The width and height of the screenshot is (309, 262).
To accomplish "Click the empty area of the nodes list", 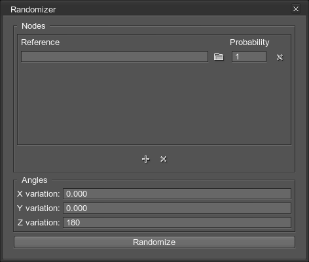I will tap(154, 103).
